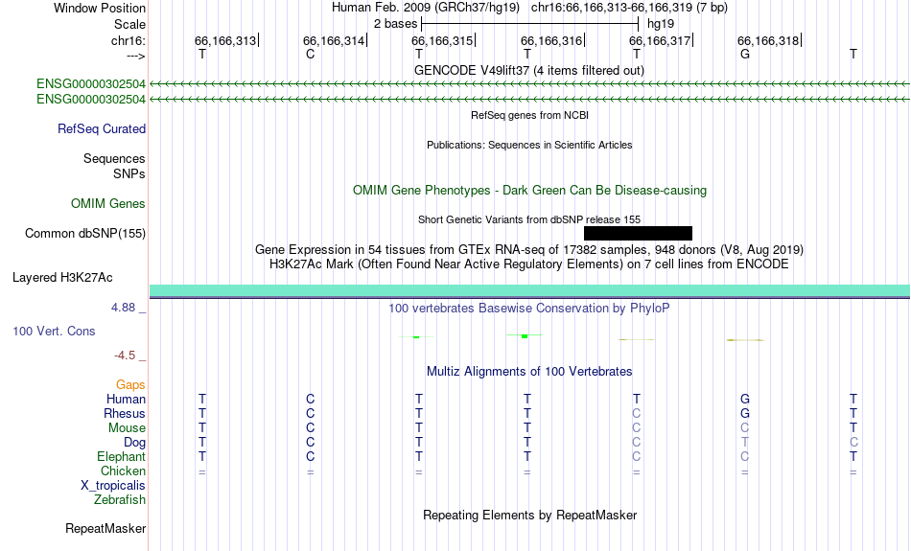Click the C base in the reference sequence row

pos(311,54)
